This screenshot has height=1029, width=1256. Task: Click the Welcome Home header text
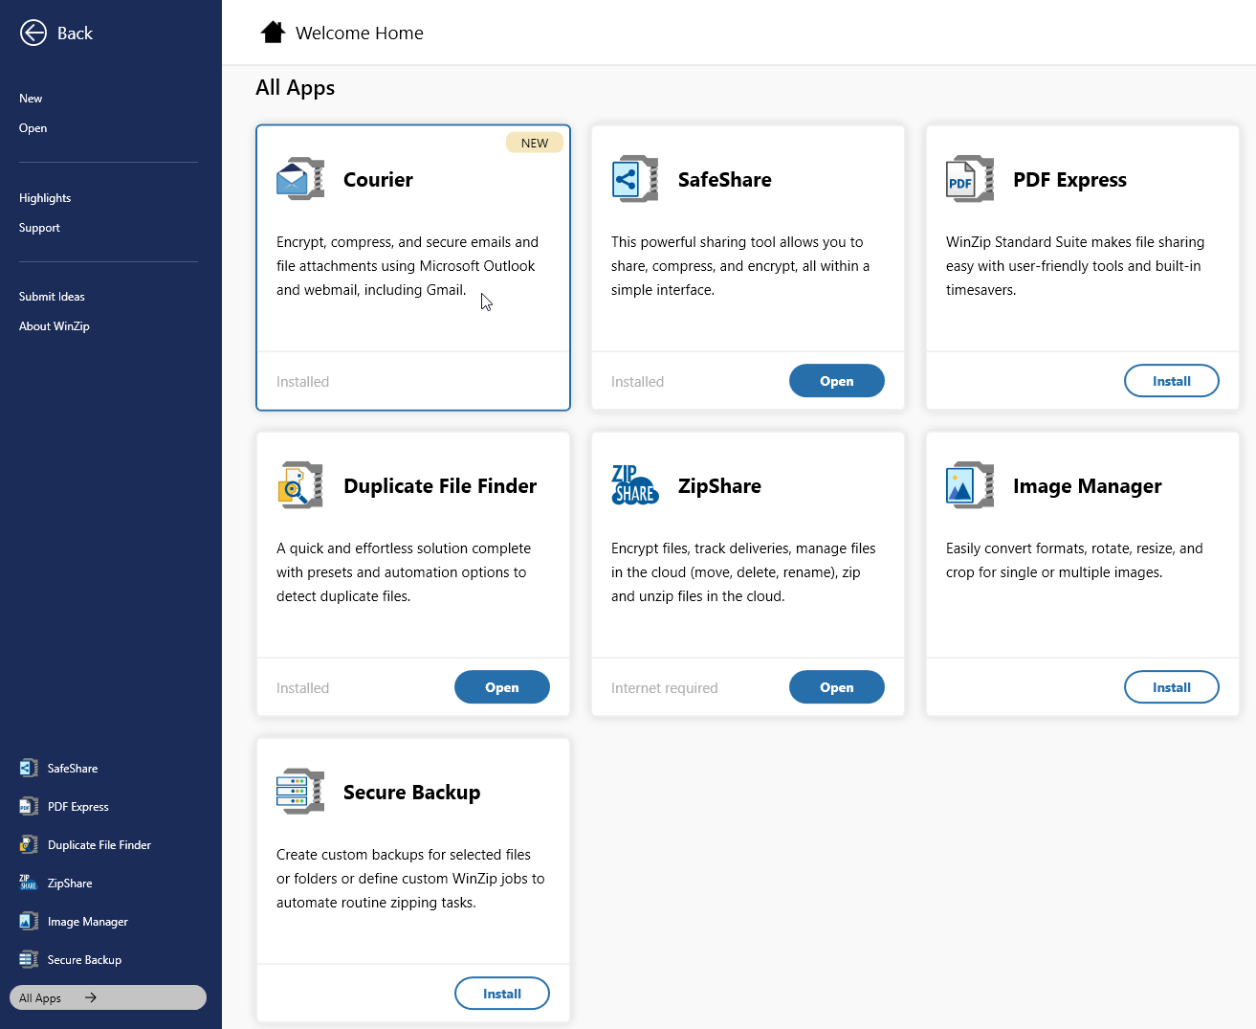tap(360, 33)
